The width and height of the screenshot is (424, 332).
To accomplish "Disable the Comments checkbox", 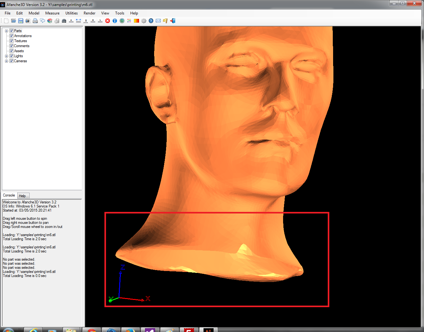I will pos(11,46).
